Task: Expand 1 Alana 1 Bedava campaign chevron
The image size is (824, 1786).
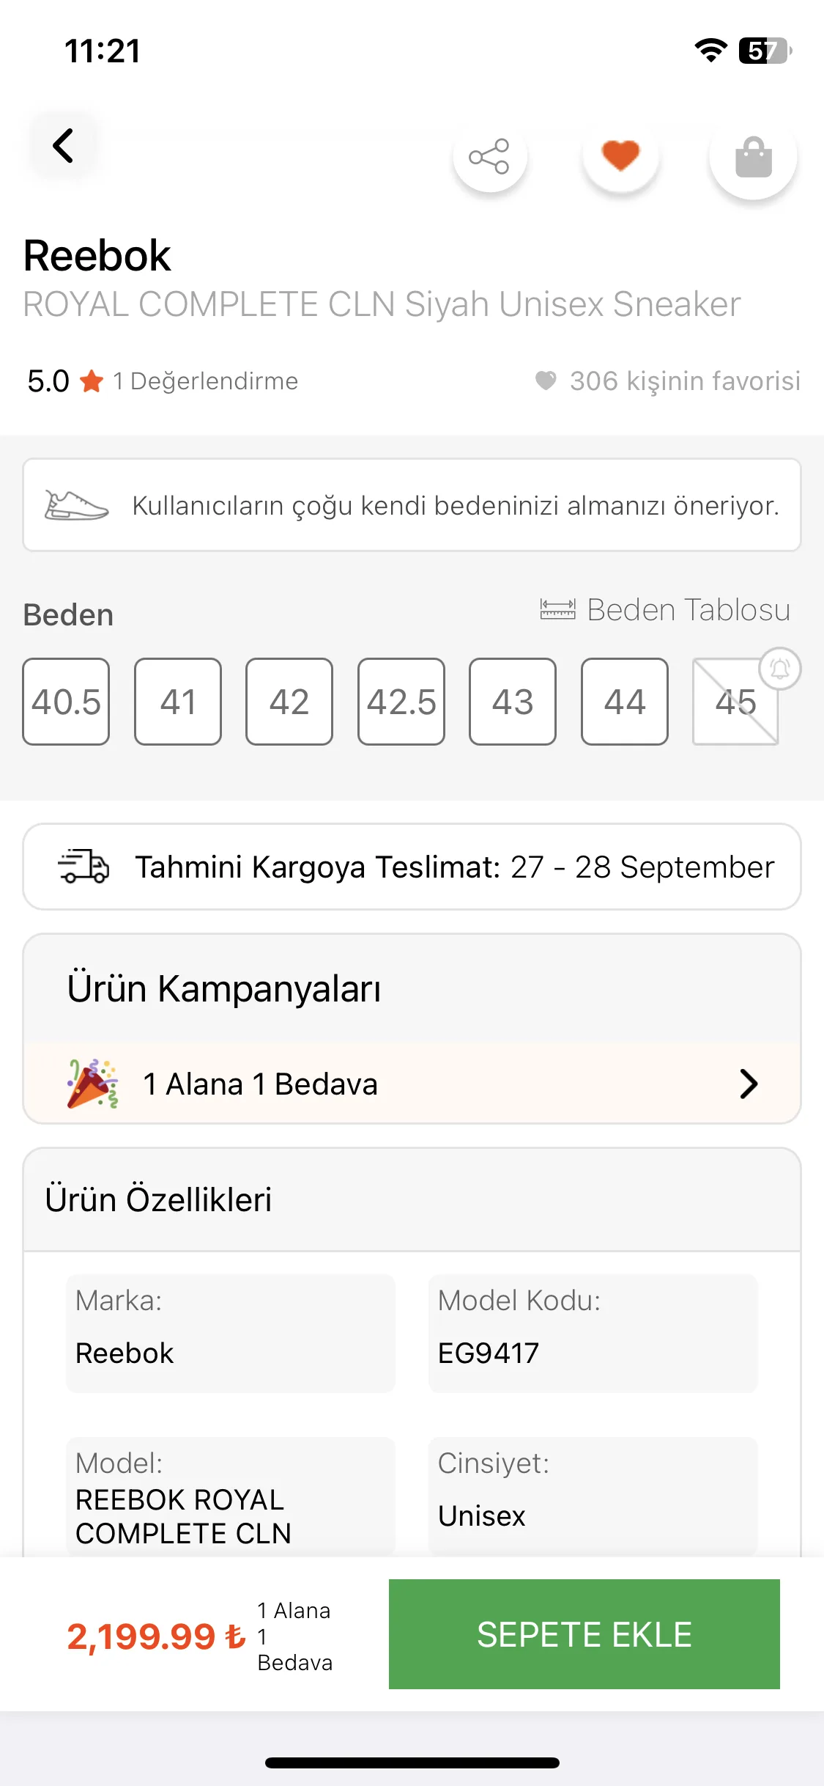Action: click(749, 1084)
